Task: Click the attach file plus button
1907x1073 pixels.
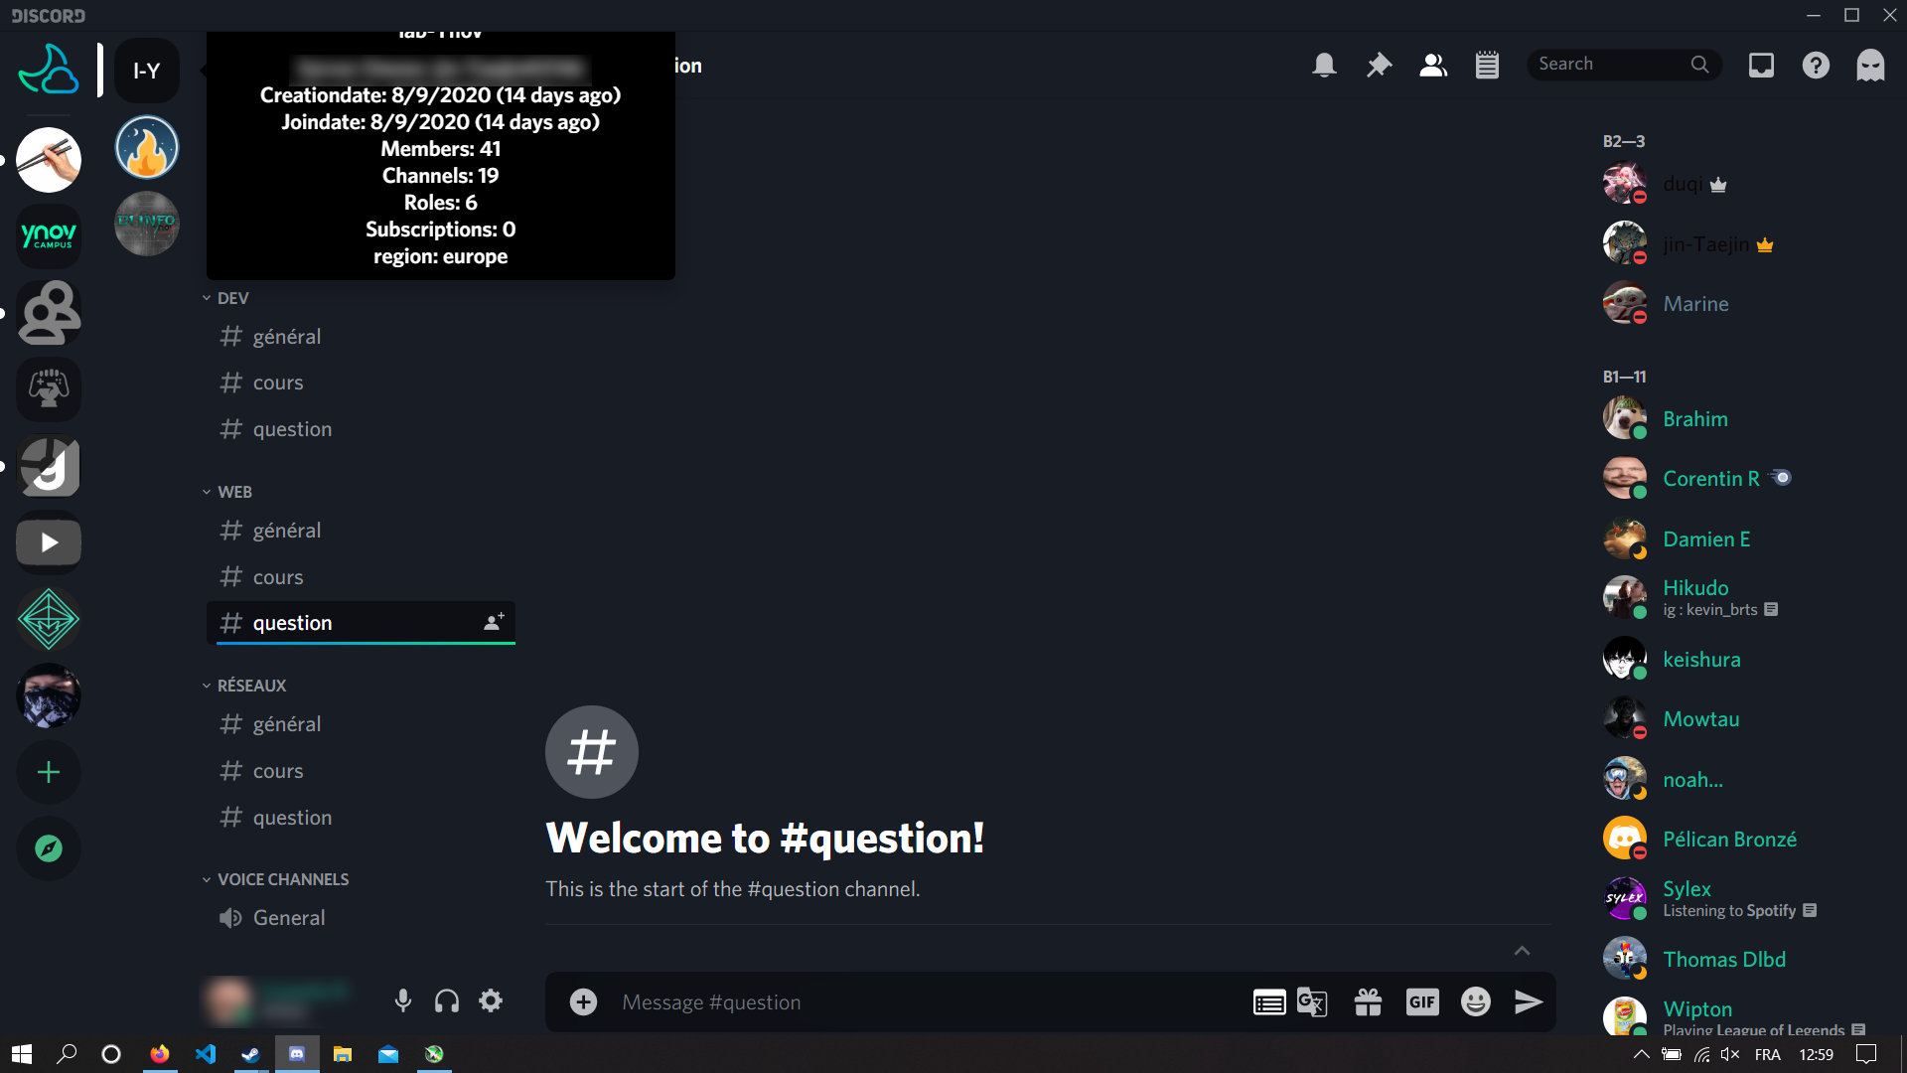Action: [x=583, y=1002]
